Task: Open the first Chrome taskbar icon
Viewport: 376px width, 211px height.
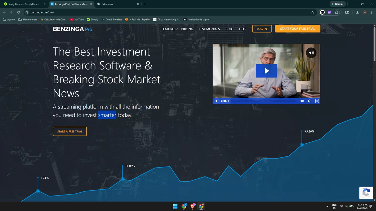Action: click(x=184, y=206)
